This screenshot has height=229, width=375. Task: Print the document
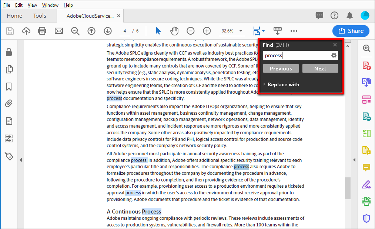point(42,31)
